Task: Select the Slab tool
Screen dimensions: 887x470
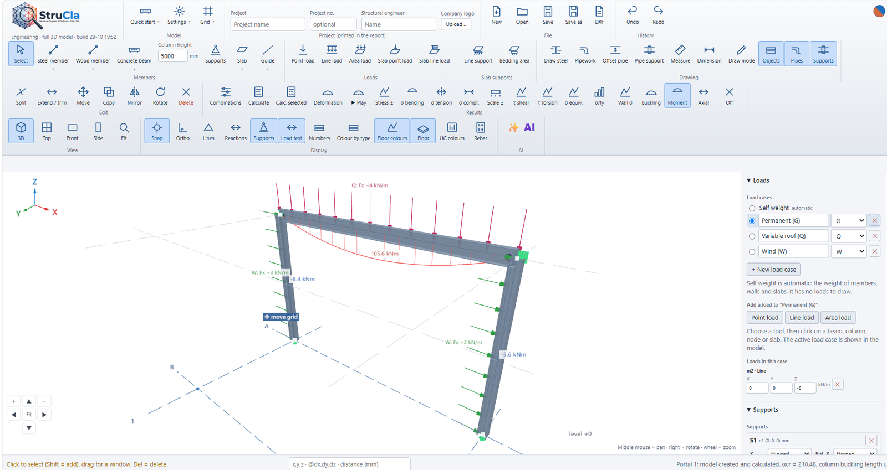Action: pos(242,54)
